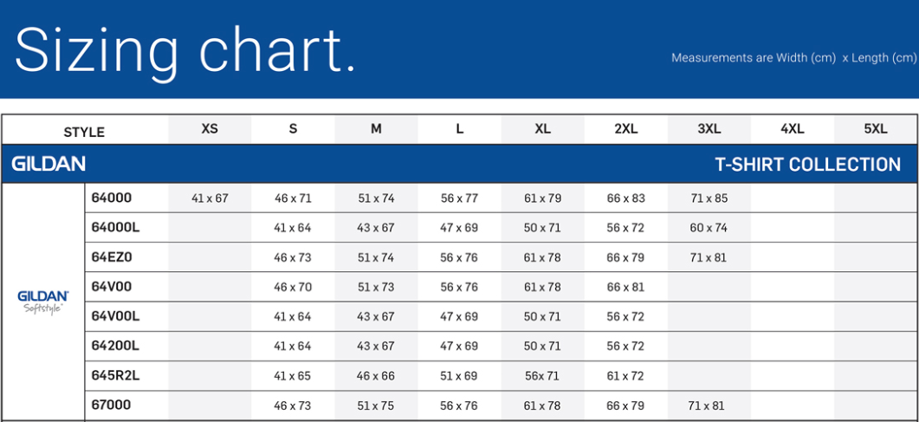Select style 64000 row label

[112, 198]
